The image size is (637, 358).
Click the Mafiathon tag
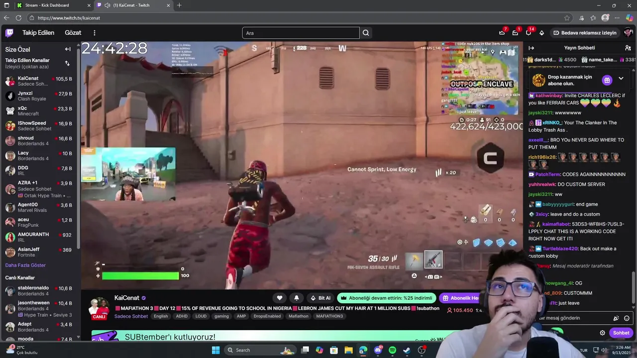[299, 316]
